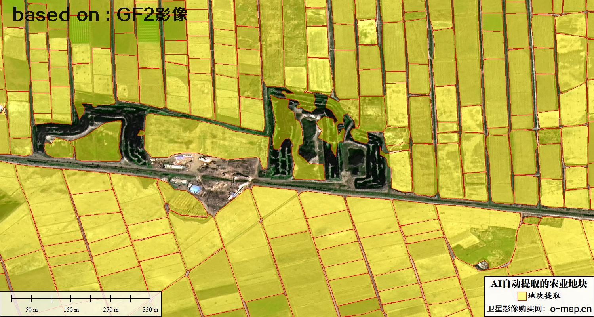Click the blue-roofed building by the road
This screenshot has width=594, height=317.
(x=195, y=189)
